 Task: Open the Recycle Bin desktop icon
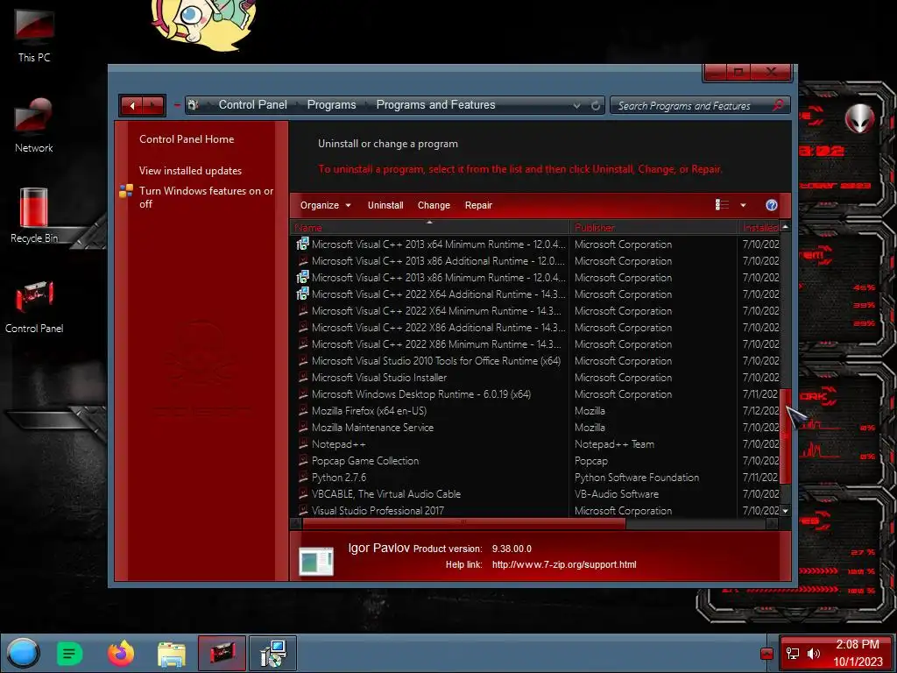[x=34, y=216]
